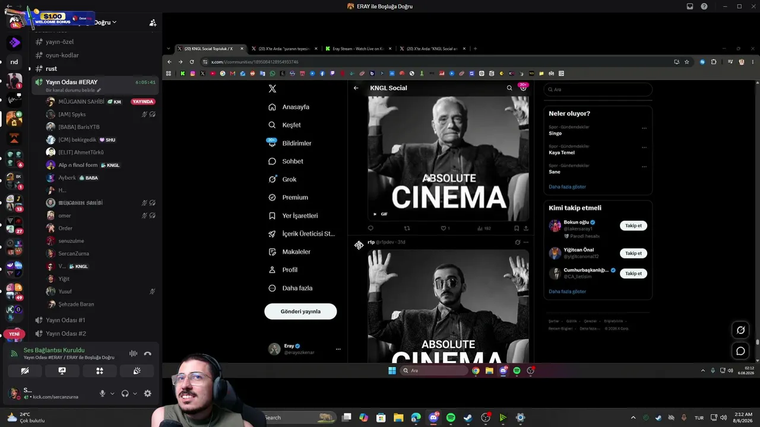
Task: Repost the Absolute Cinema GIF post
Action: click(407, 228)
